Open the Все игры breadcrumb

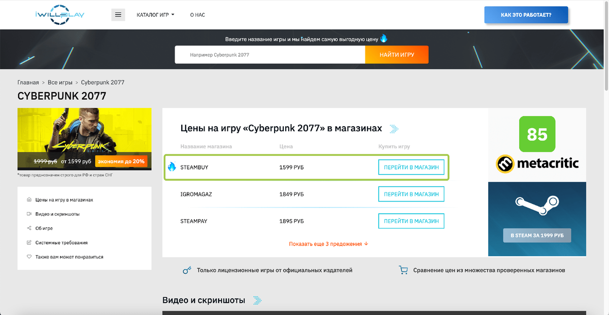tap(60, 82)
